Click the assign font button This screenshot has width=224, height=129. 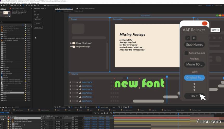click(x=38, y=27)
